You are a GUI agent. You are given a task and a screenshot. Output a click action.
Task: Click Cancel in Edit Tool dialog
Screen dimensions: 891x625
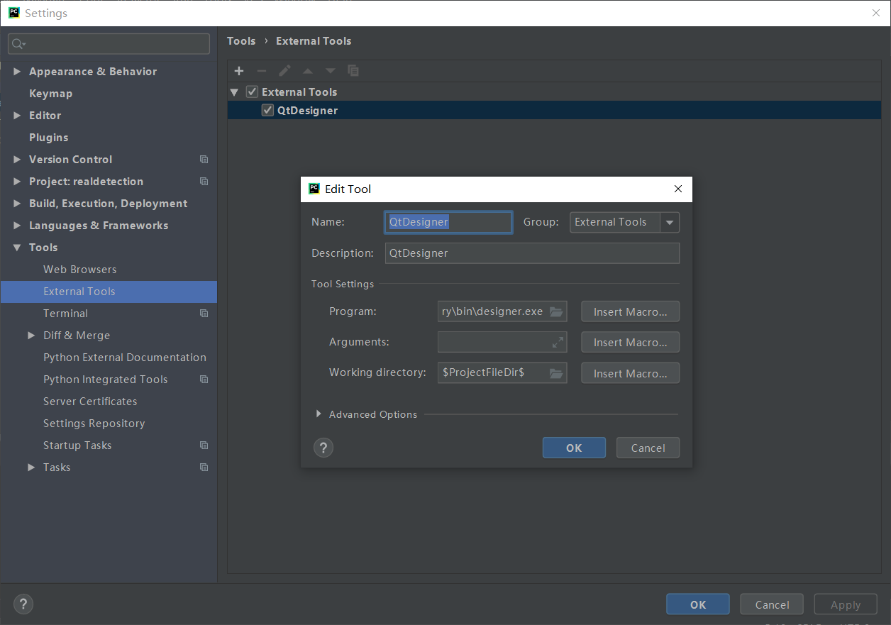click(x=648, y=448)
